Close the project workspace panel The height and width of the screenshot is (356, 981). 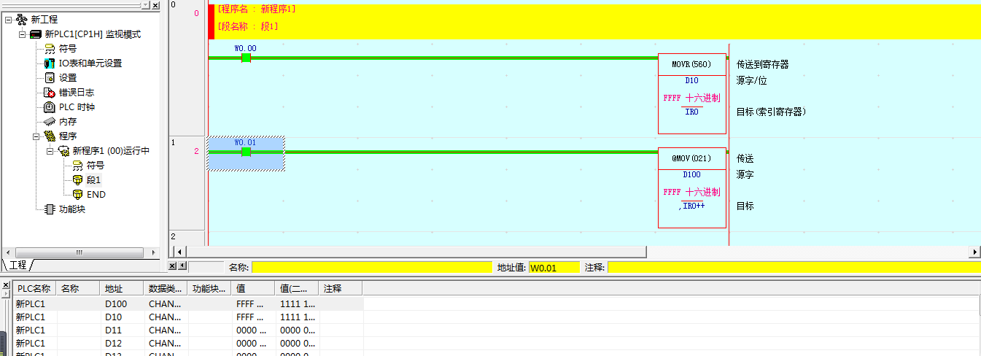click(155, 5)
